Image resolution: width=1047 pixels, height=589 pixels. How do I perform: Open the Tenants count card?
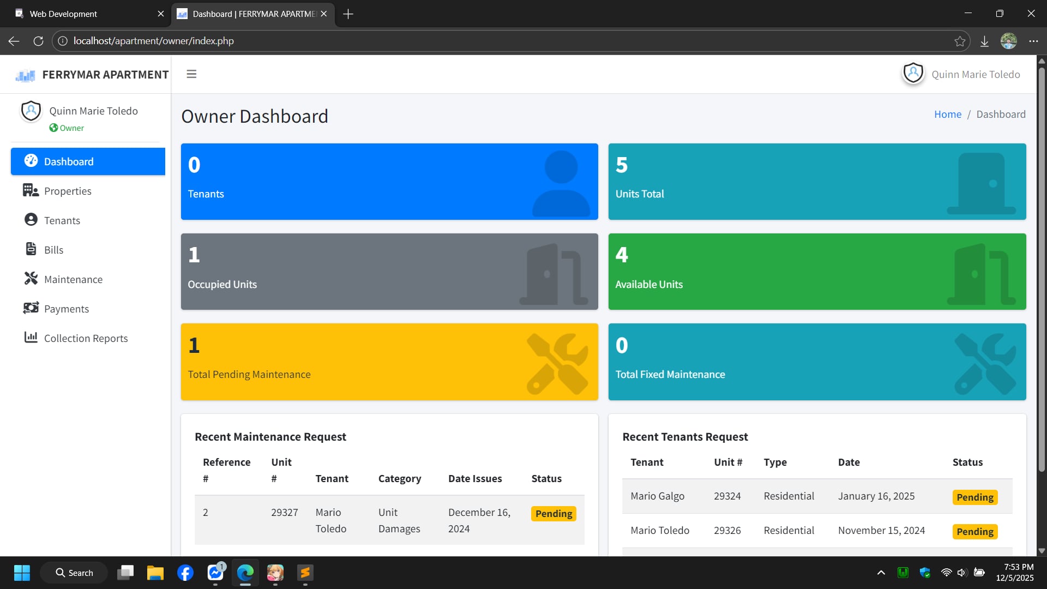(389, 182)
